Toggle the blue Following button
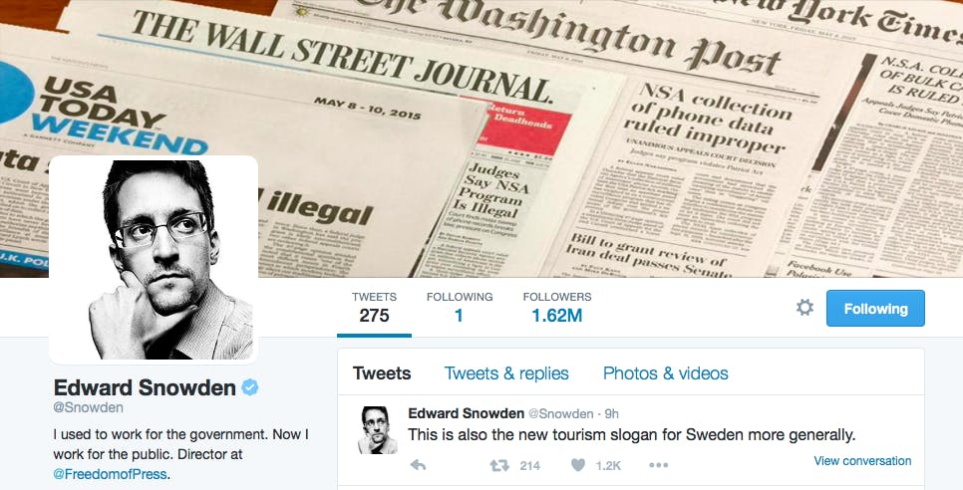The height and width of the screenshot is (490, 963). tap(875, 309)
